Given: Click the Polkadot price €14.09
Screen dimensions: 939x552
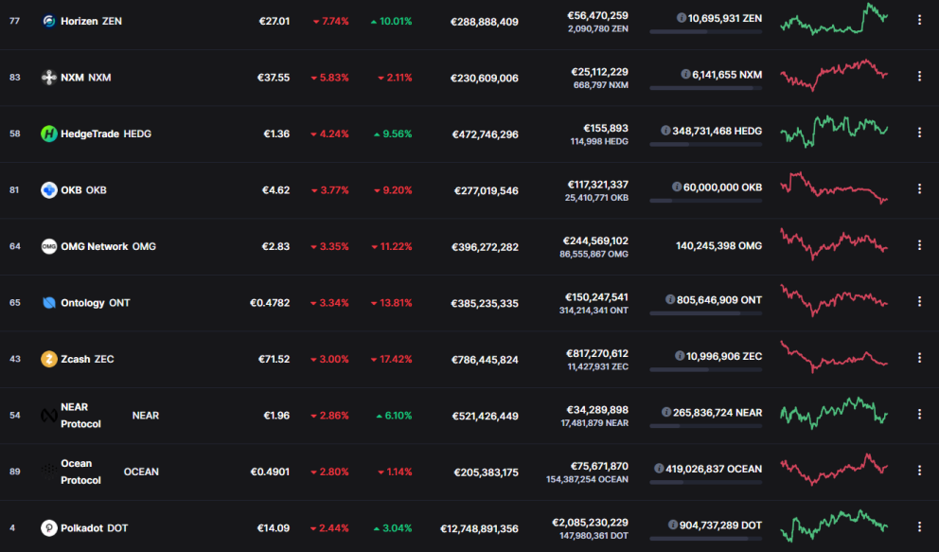Looking at the screenshot, I should pyautogui.click(x=273, y=528).
